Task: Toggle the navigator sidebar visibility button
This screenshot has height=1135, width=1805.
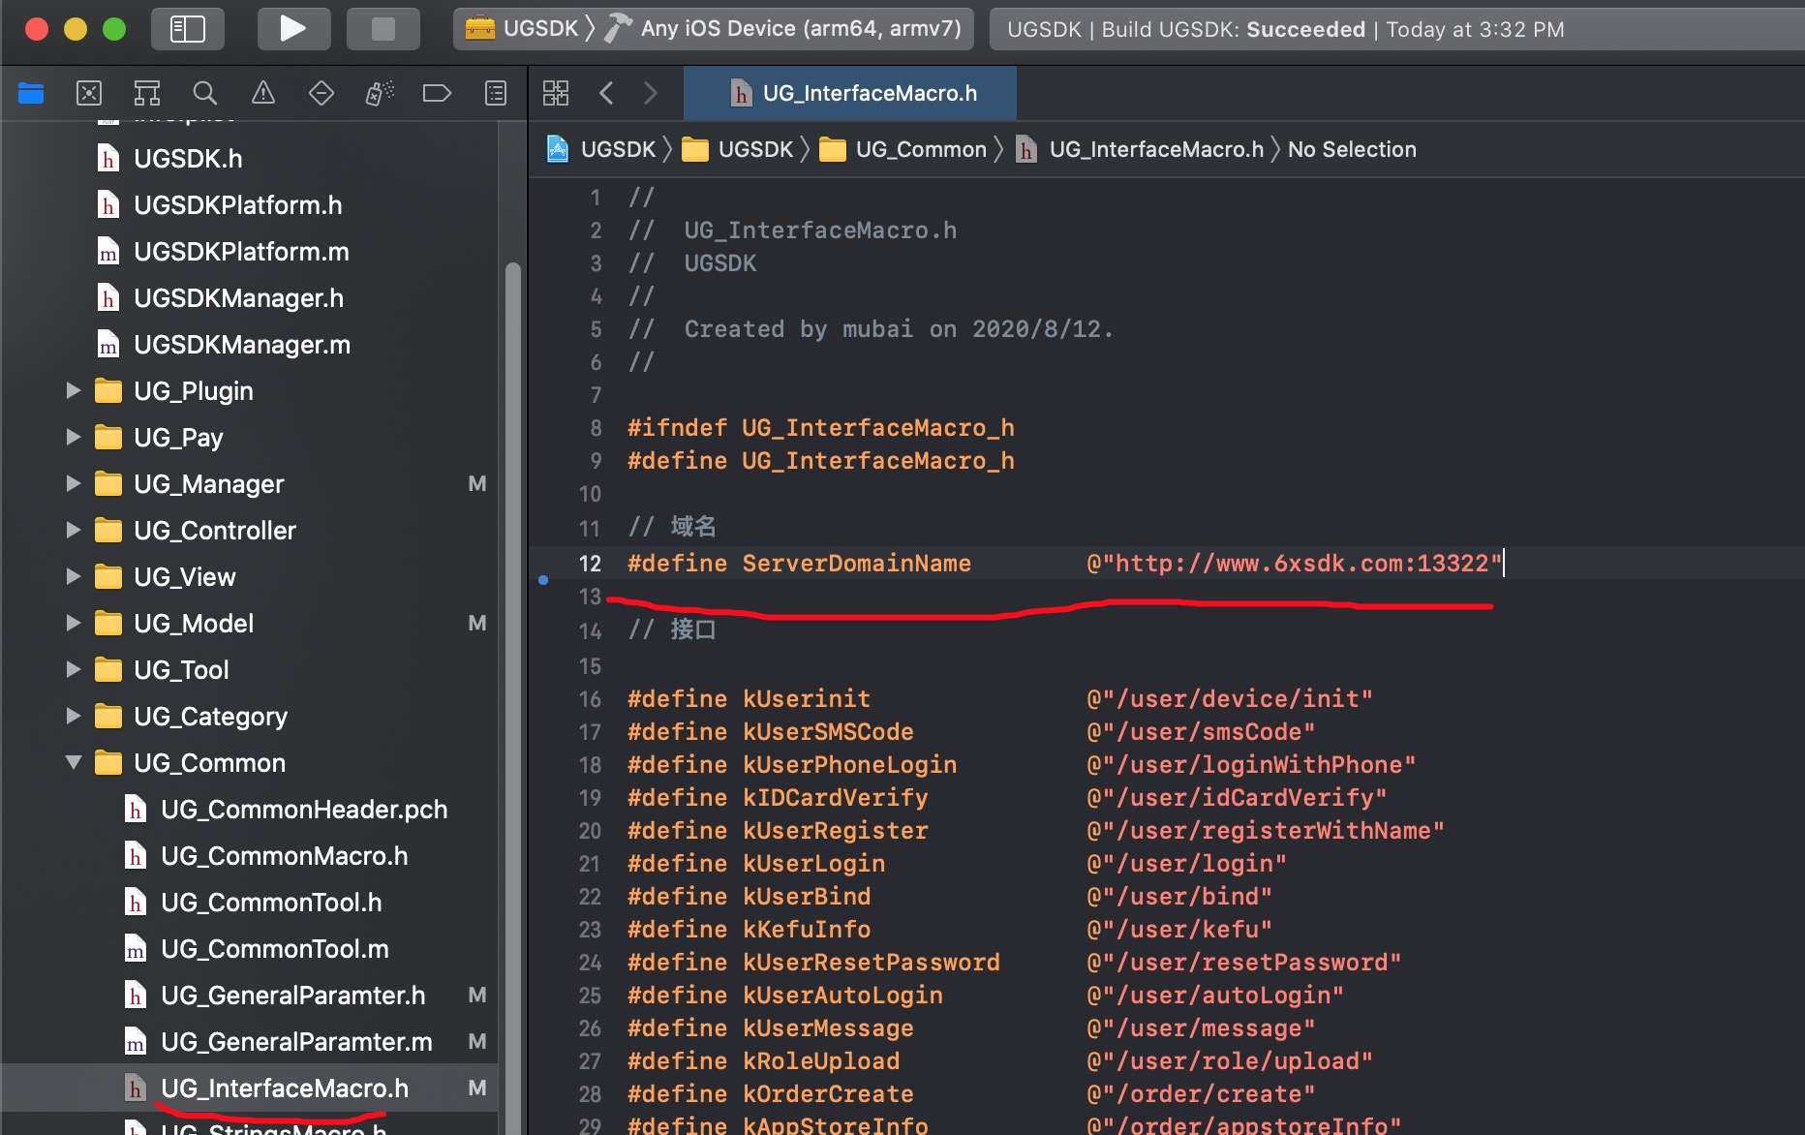Action: click(188, 29)
